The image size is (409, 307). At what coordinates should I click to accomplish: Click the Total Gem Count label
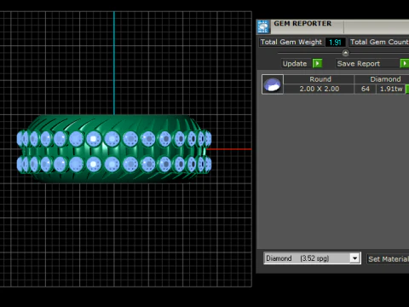[x=379, y=42]
